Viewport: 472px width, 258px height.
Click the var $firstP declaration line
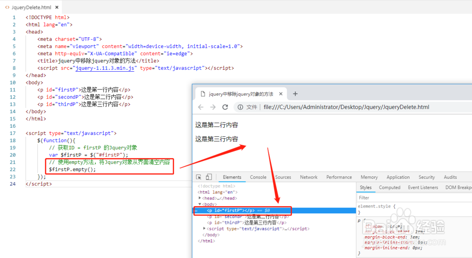tap(89, 155)
